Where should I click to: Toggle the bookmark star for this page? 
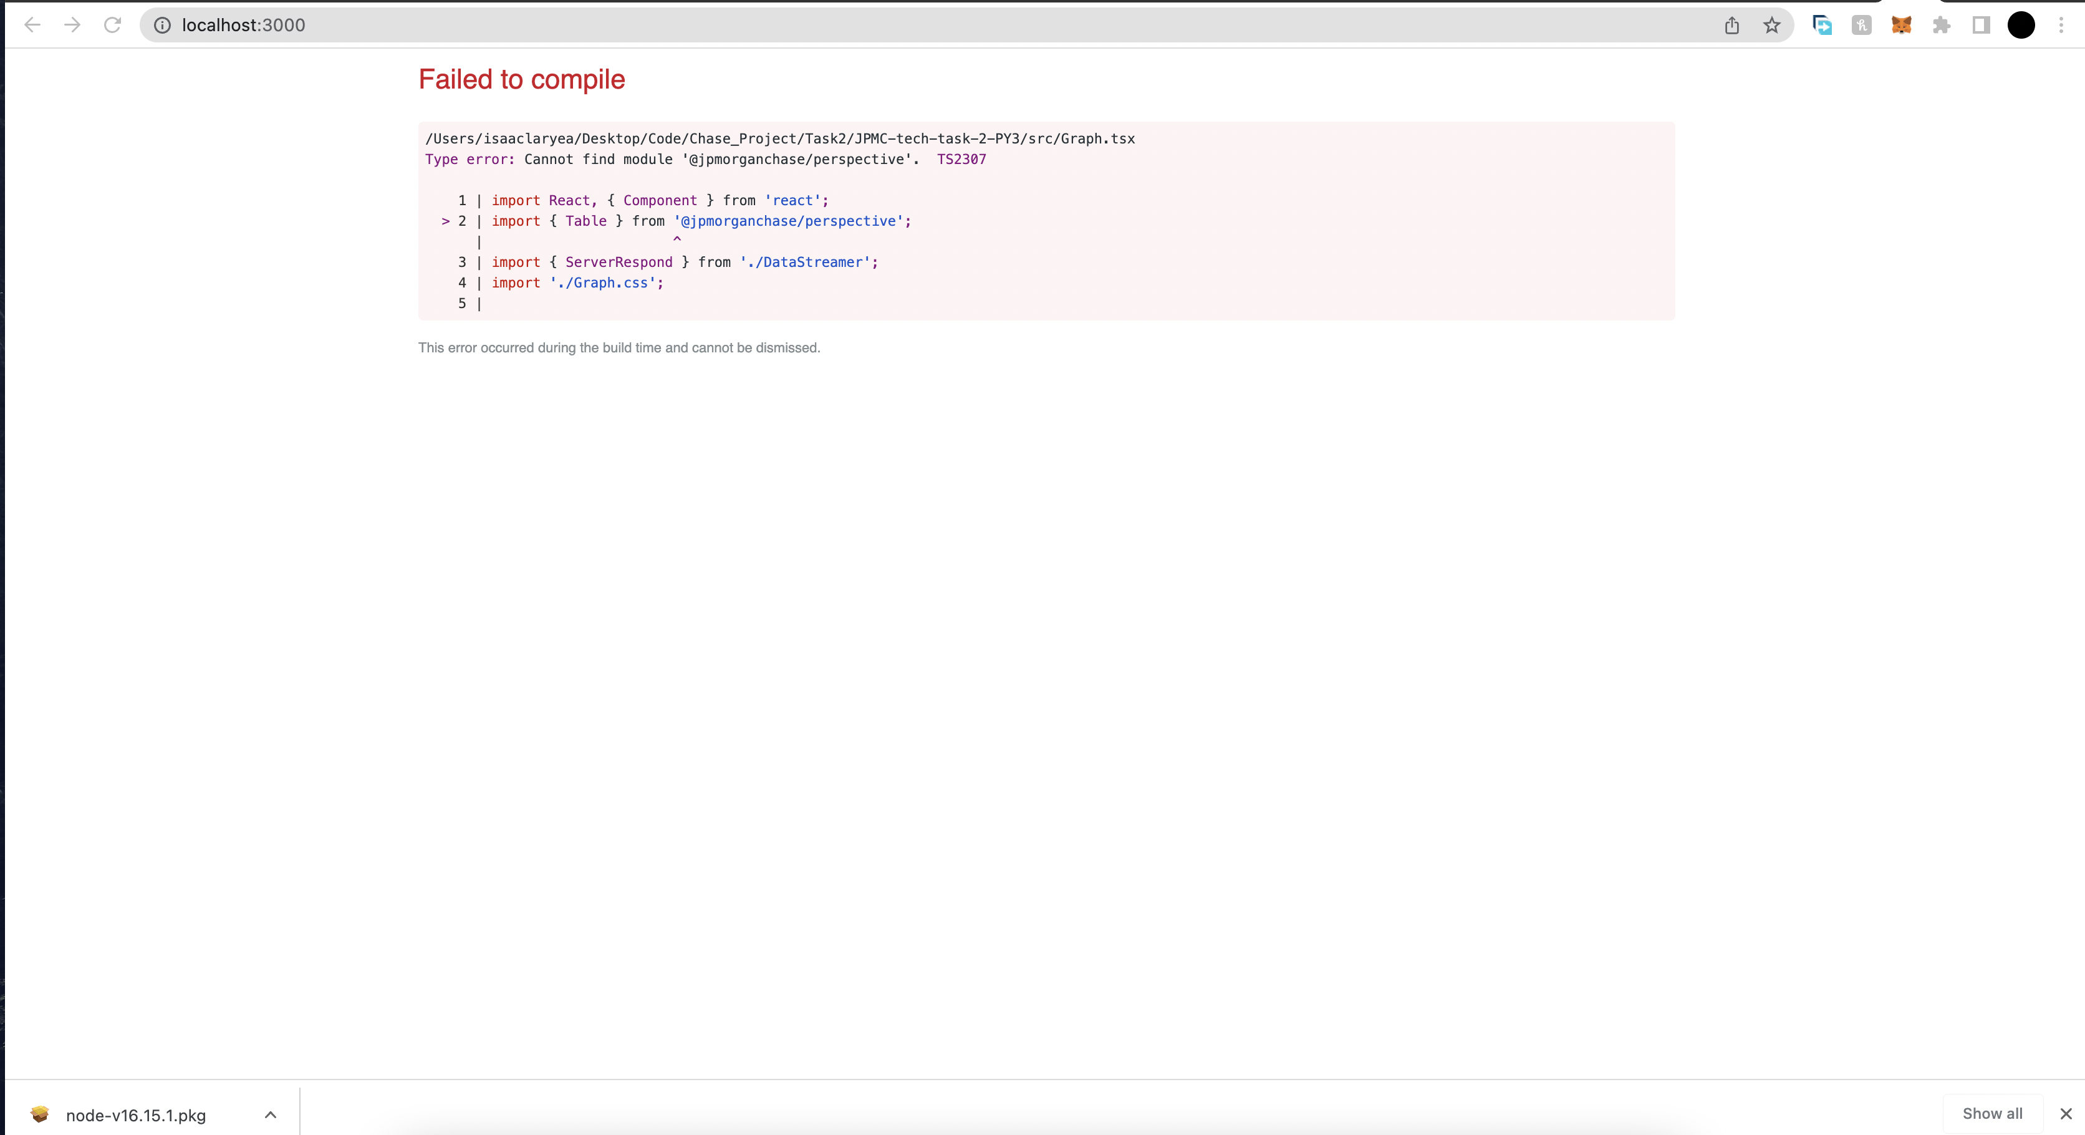(x=1772, y=25)
